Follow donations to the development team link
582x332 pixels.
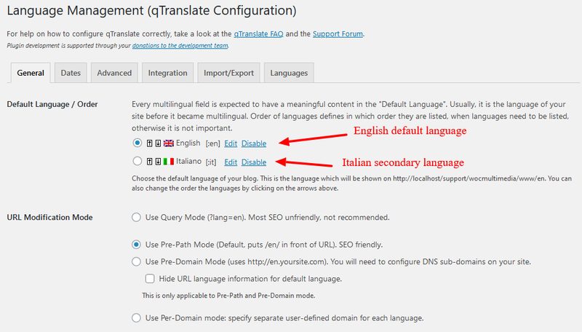pyautogui.click(x=180, y=46)
